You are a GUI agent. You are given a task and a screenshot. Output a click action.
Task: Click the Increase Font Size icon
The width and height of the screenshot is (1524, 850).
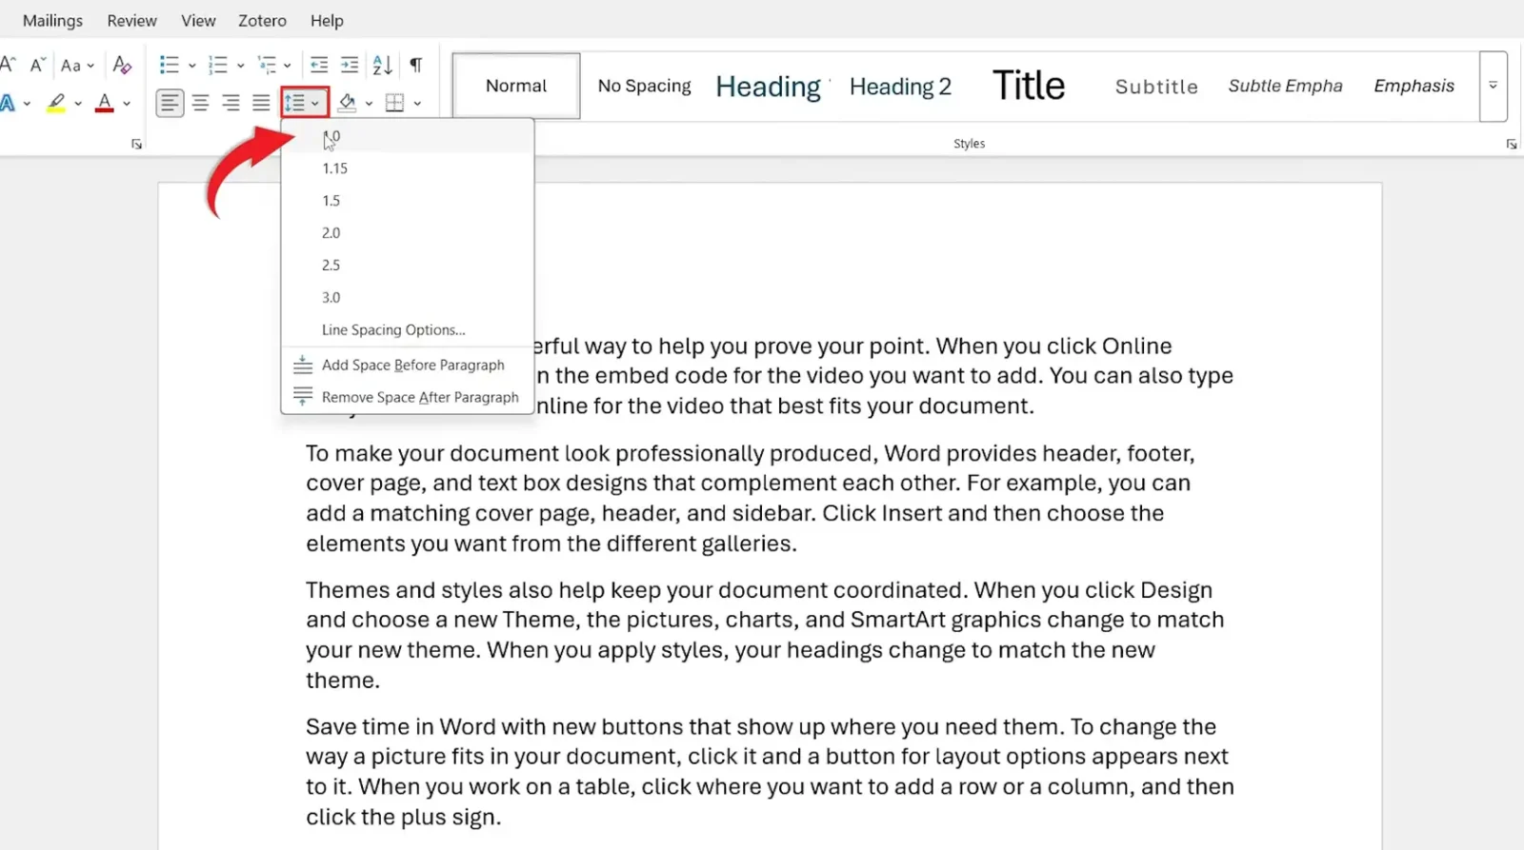point(8,65)
